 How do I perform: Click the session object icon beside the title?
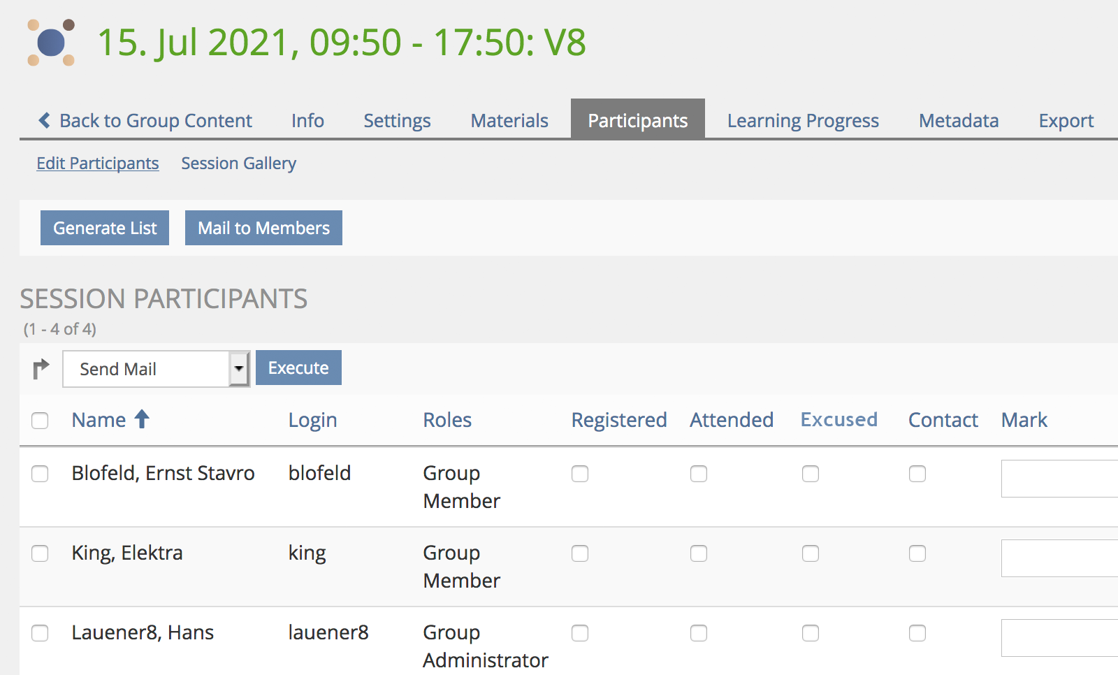click(51, 43)
